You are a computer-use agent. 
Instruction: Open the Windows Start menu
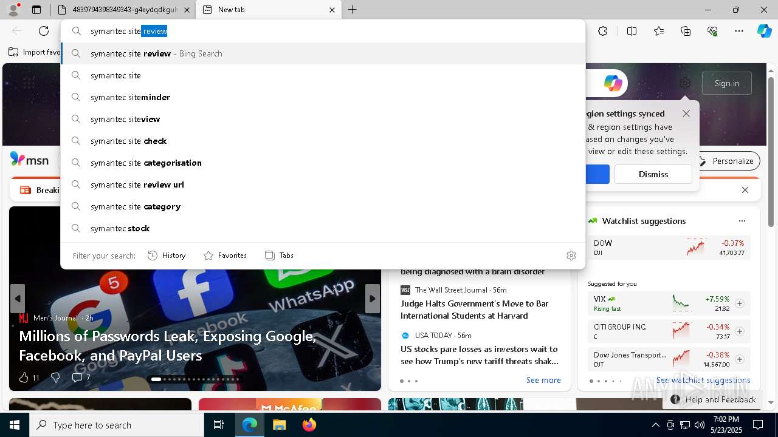coord(15,425)
